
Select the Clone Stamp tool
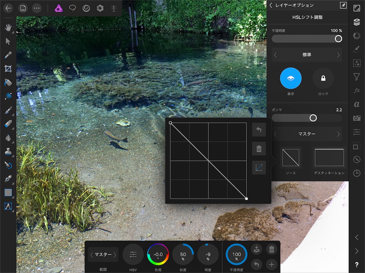(x=8, y=151)
